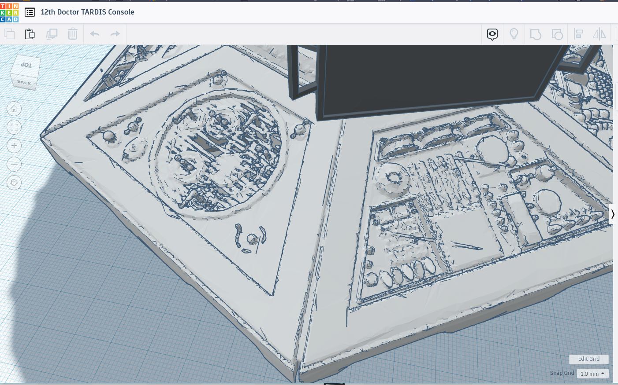Open the designs list icon
Viewport: 618px width, 385px height.
pyautogui.click(x=30, y=12)
